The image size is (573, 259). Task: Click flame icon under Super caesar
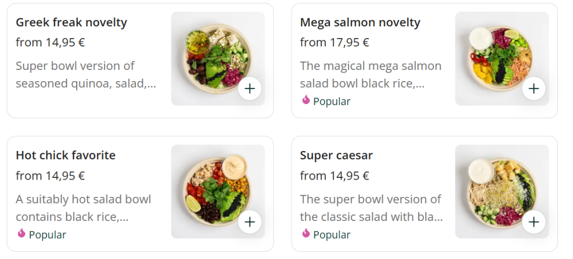pos(306,234)
